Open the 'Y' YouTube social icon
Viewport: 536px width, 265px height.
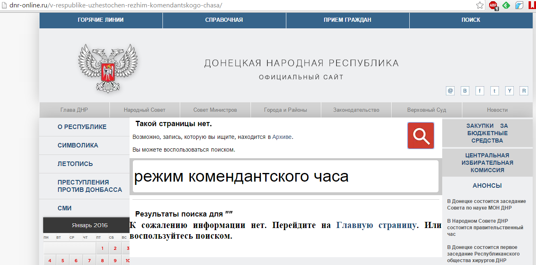[x=509, y=91]
